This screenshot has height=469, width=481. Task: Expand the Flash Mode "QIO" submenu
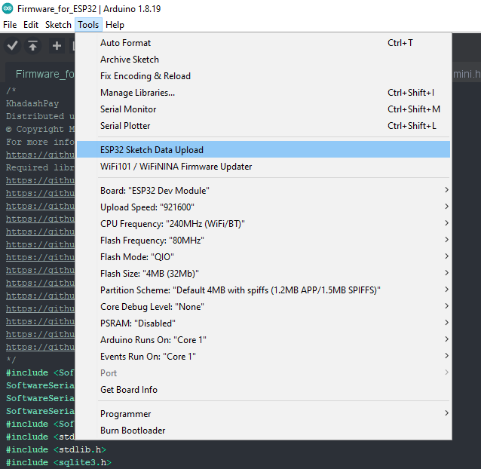pyautogui.click(x=263, y=256)
